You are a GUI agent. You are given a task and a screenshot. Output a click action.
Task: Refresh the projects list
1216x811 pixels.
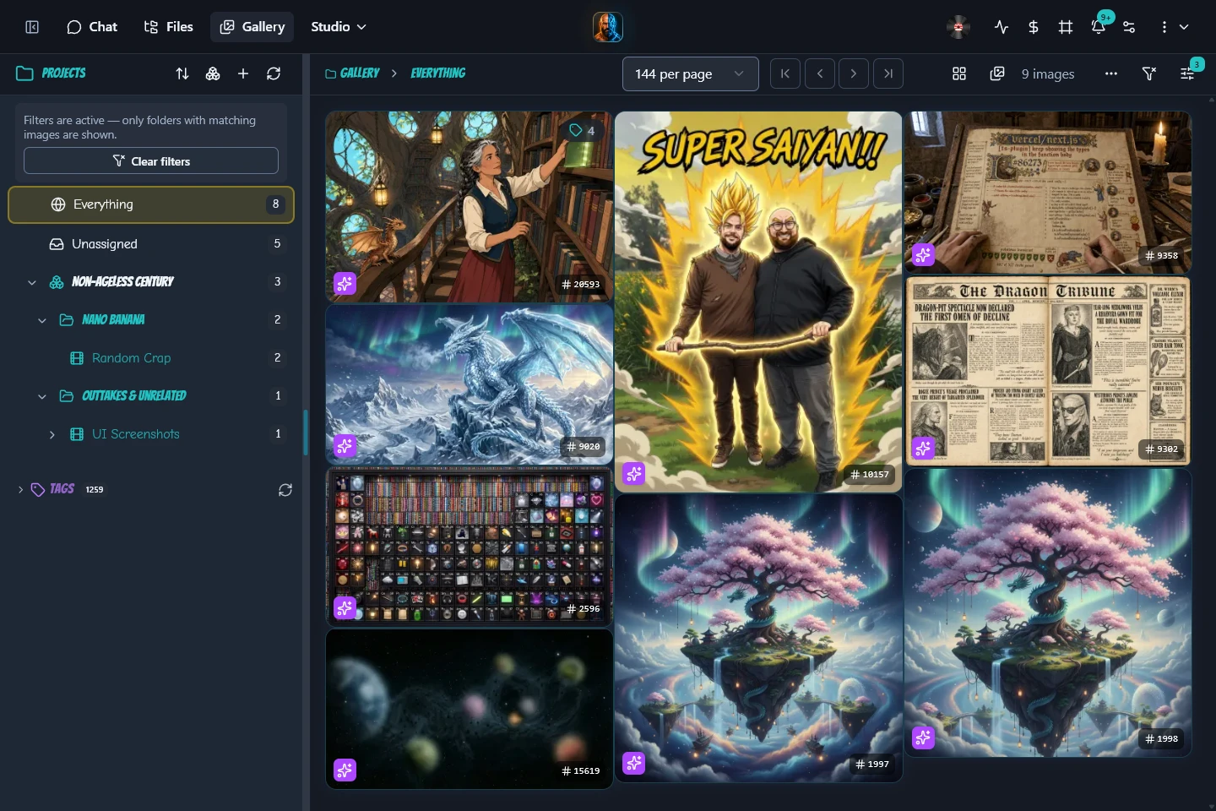274,73
